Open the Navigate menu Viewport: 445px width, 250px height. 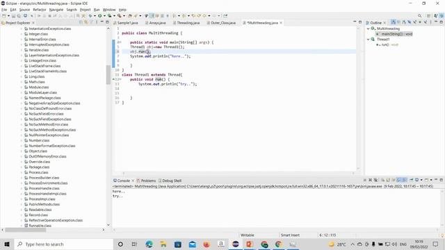coord(56,10)
